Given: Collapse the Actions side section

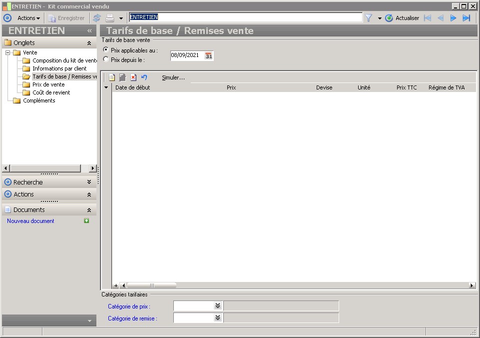Looking at the screenshot, I should tap(89, 194).
